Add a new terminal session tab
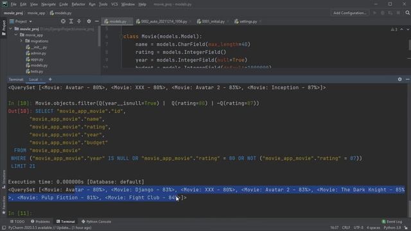Image resolution: width=411 pixels, height=231 pixels. [x=50, y=79]
